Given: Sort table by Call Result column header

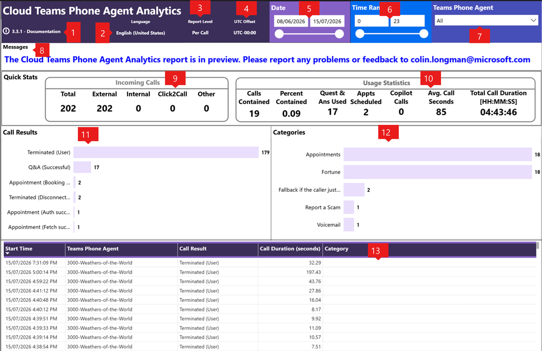Looking at the screenshot, I should point(218,249).
